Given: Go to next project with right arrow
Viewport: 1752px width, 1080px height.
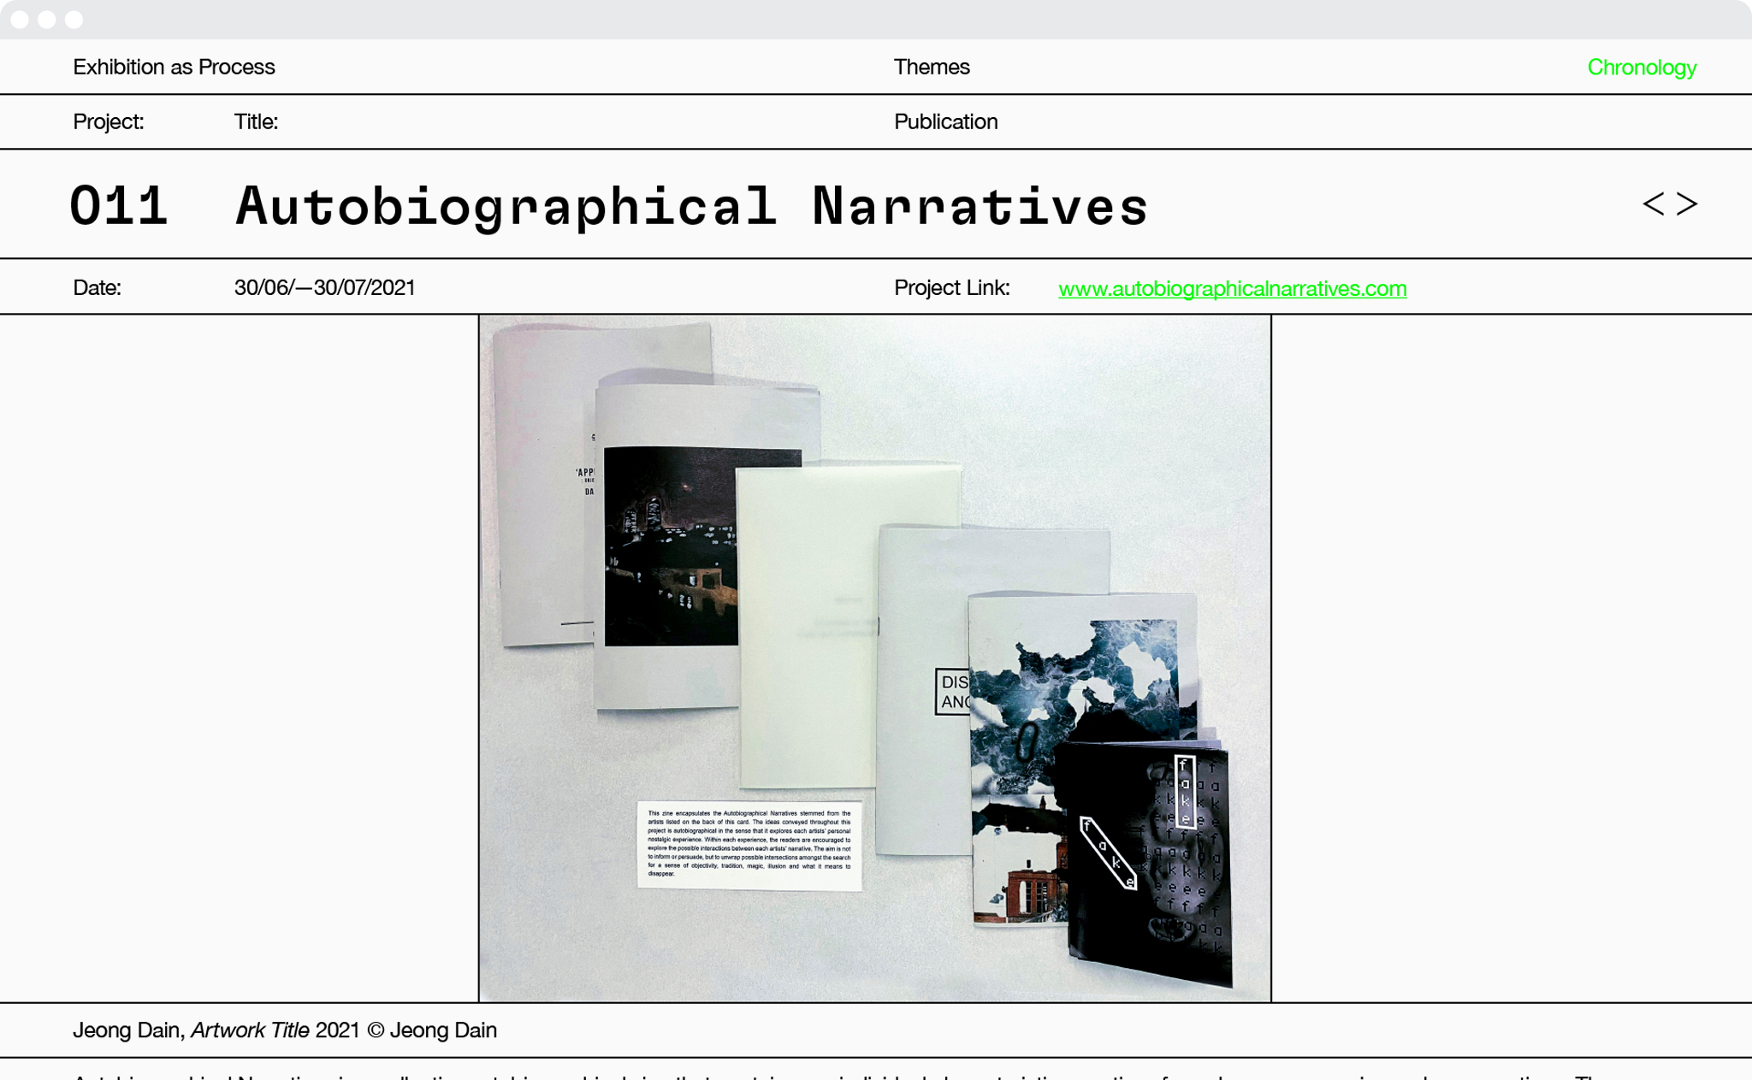Looking at the screenshot, I should coord(1687,204).
